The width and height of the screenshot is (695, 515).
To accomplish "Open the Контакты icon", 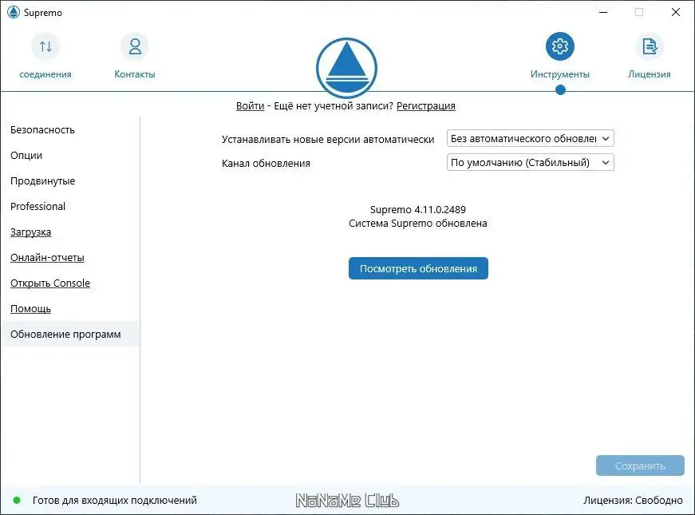I will [x=133, y=46].
